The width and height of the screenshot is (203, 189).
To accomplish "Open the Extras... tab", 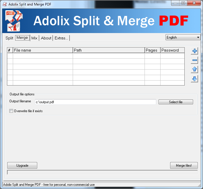I will click(x=61, y=38).
